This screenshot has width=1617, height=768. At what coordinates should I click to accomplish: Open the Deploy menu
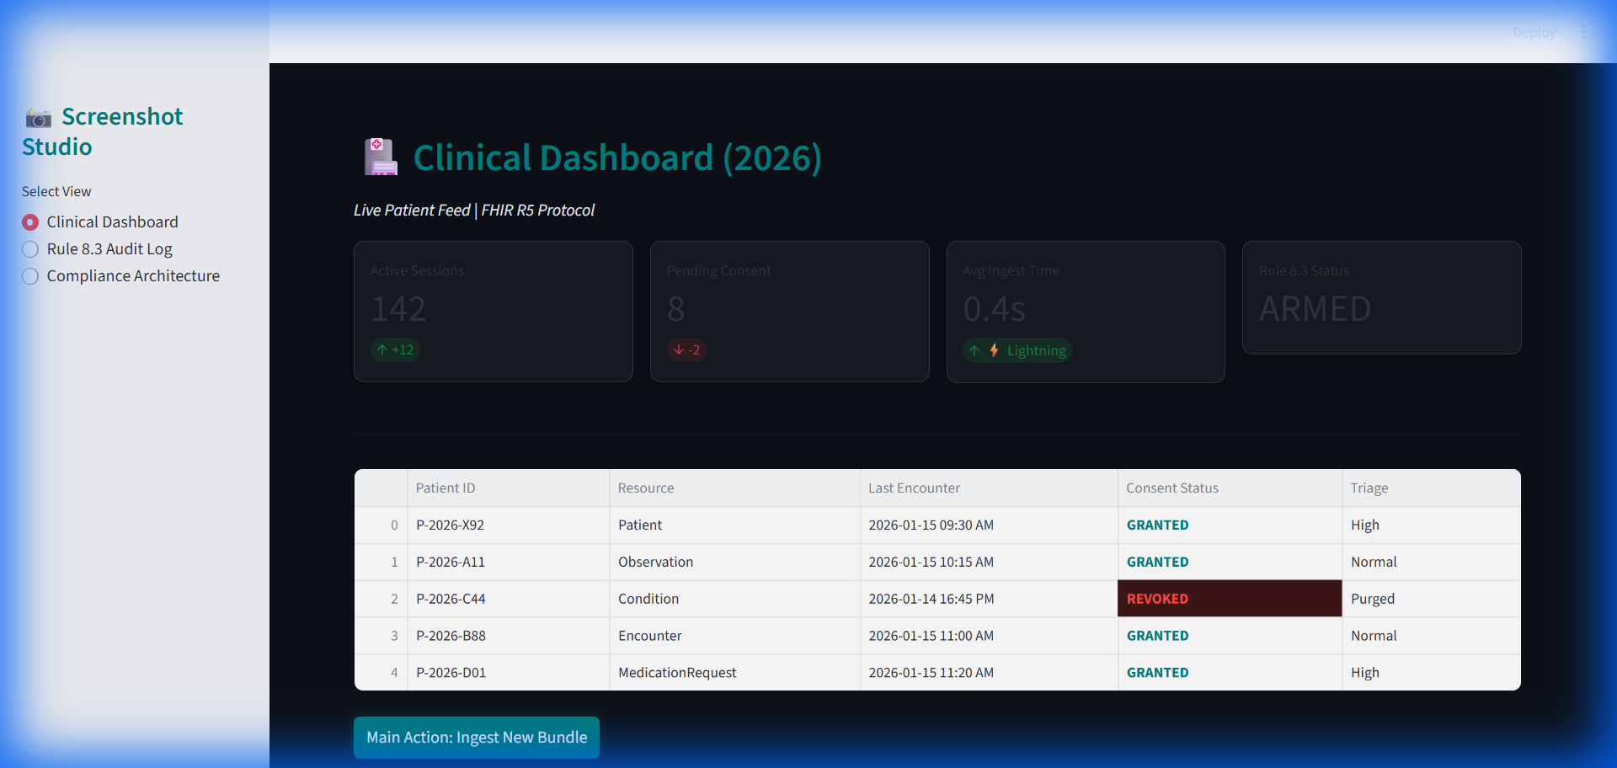pyautogui.click(x=1534, y=32)
